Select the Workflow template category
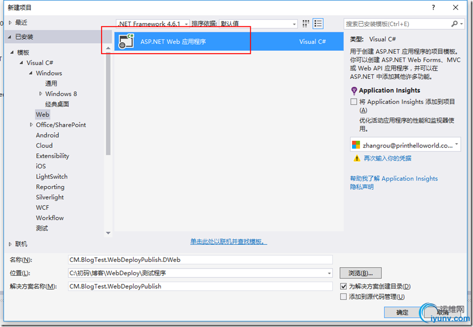 50,218
